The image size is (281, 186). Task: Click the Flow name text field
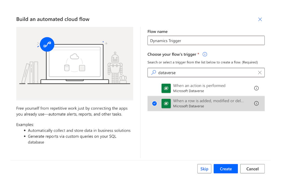click(206, 41)
